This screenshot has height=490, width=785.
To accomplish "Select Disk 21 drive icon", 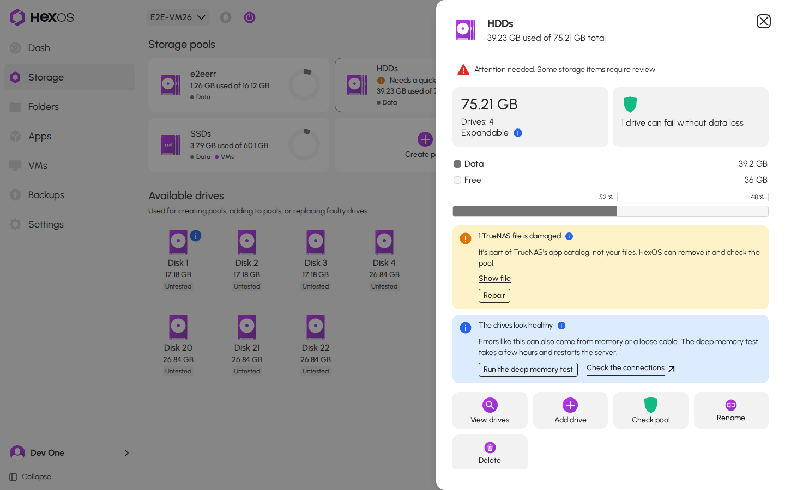I will tap(247, 327).
